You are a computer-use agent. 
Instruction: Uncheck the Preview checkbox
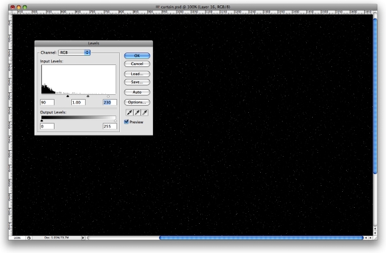[x=126, y=122]
